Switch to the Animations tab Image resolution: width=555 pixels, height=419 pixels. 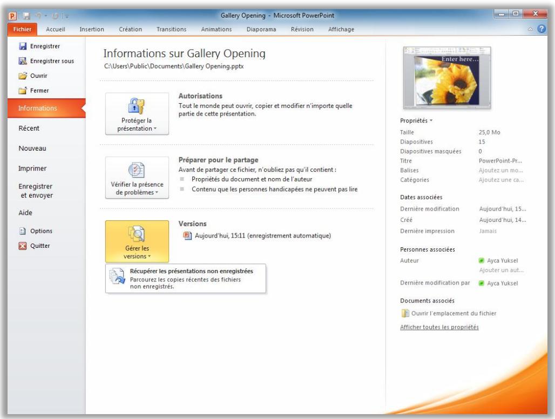(216, 29)
